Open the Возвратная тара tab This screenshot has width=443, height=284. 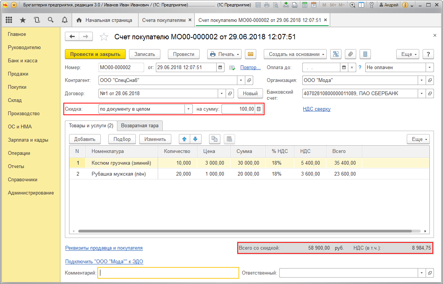point(140,126)
